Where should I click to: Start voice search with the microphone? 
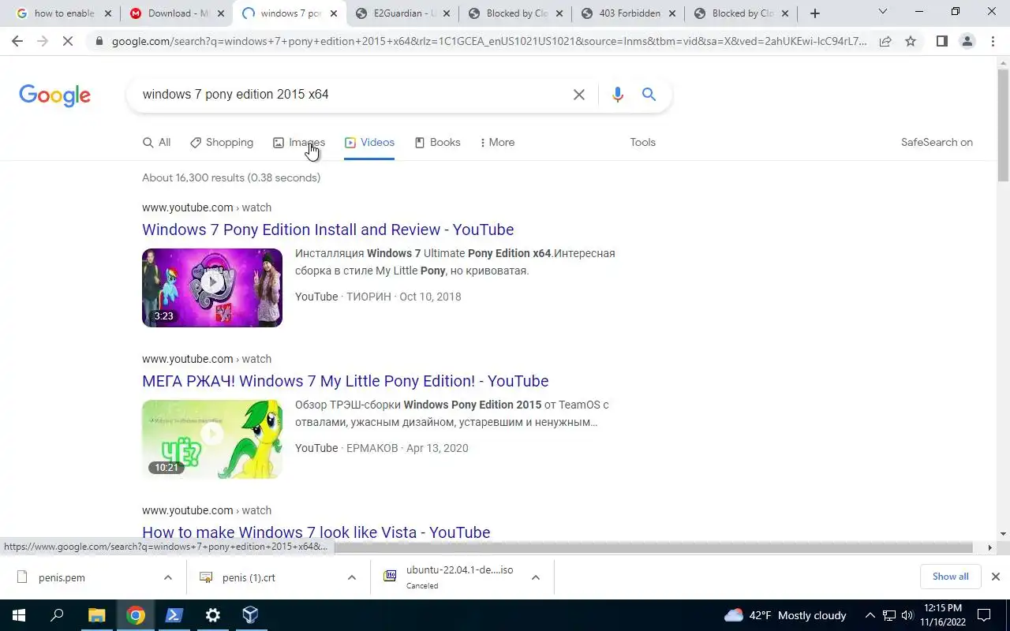[x=617, y=95]
